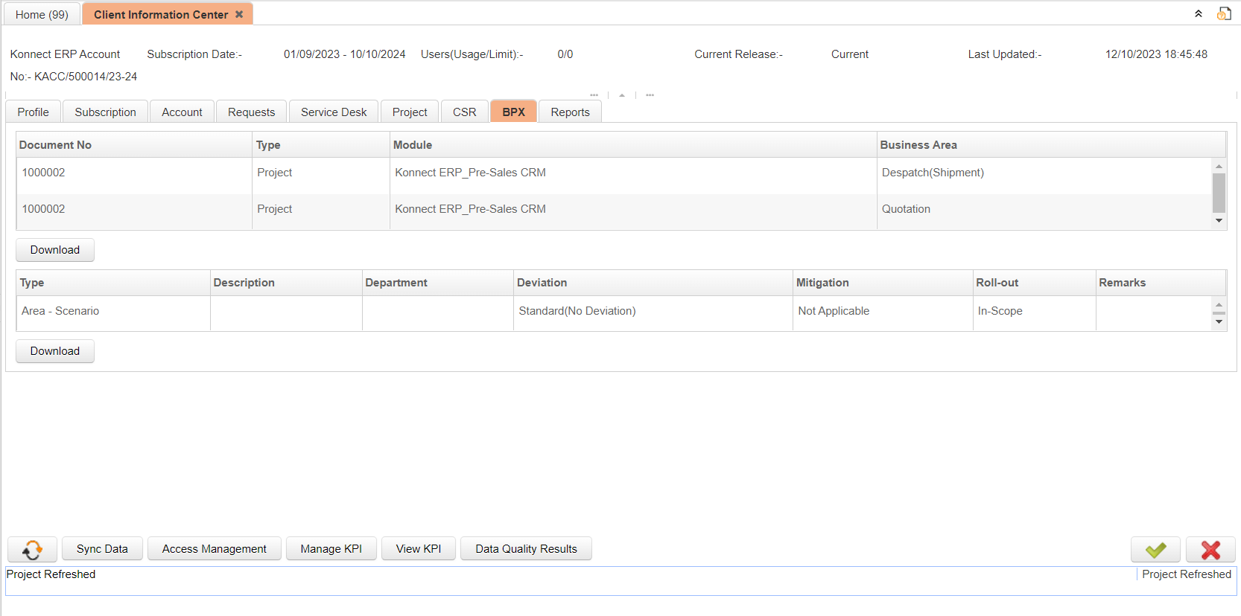The width and height of the screenshot is (1241, 616).
Task: Close the Client Information Center tab
Action: [239, 14]
